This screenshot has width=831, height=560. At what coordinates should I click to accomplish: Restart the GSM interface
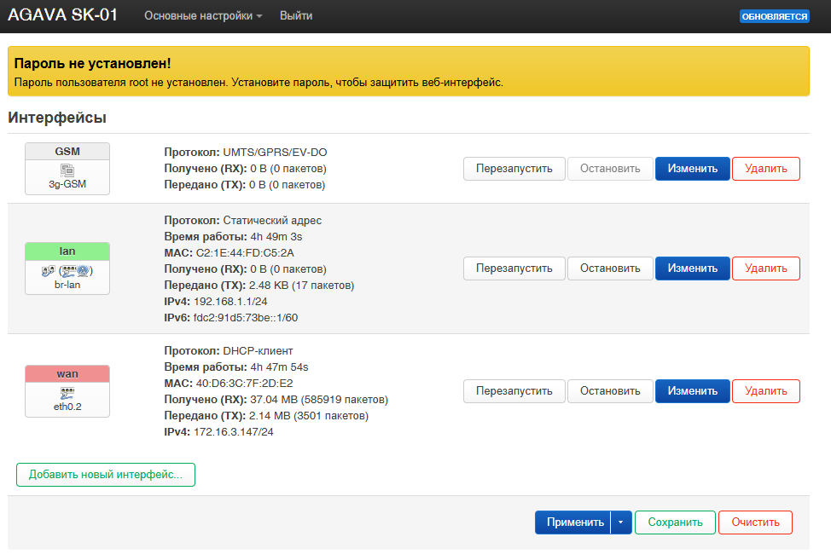(514, 169)
